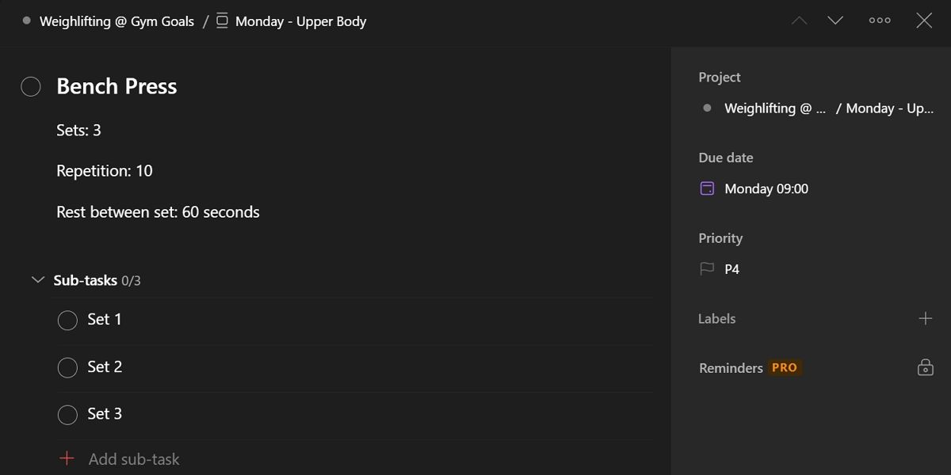This screenshot has height=475, width=951.
Task: Complete the Set 3 sub-task
Action: 67,414
